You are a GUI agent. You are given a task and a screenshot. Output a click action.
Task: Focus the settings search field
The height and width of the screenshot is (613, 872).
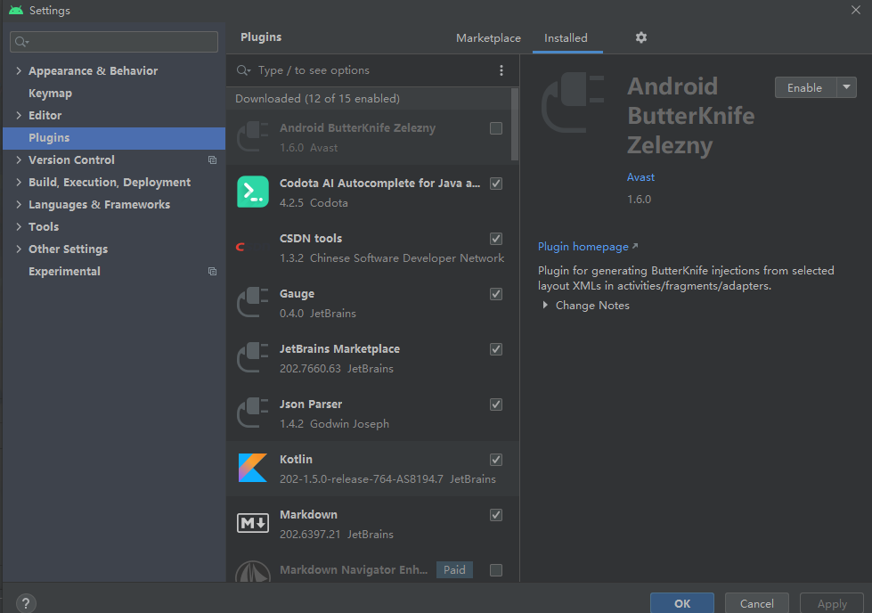point(114,42)
